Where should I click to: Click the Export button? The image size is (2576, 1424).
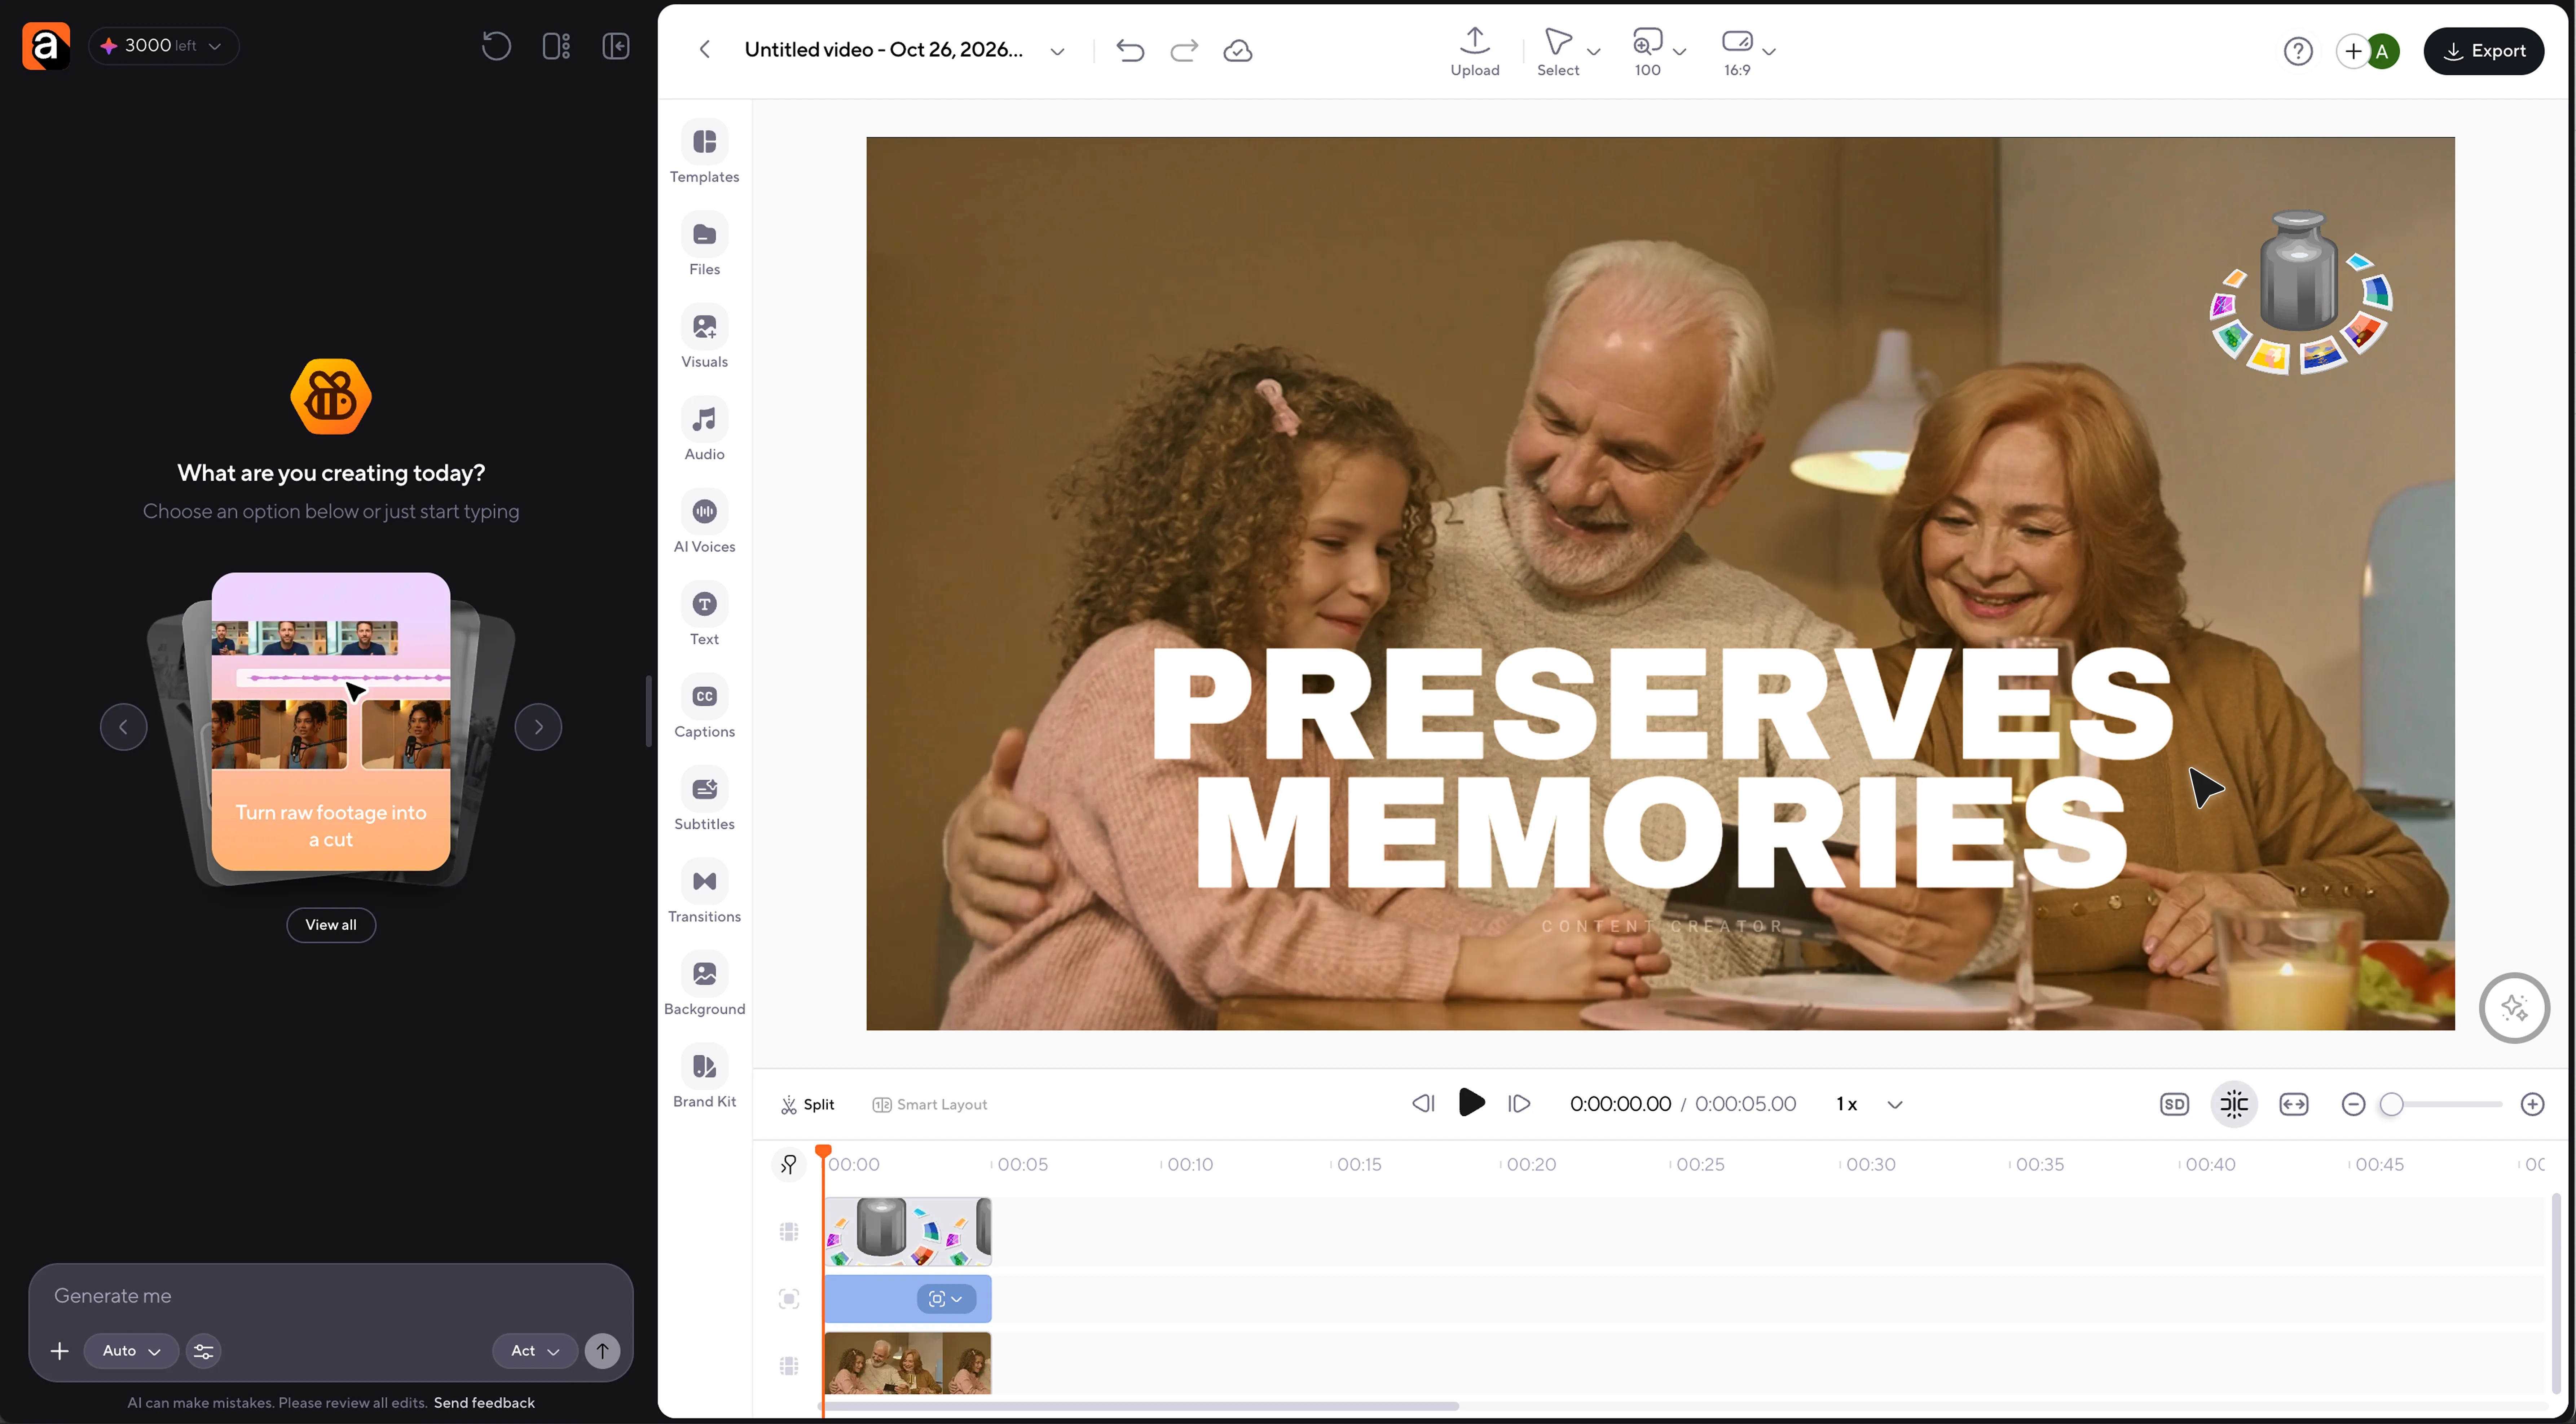(x=2484, y=51)
